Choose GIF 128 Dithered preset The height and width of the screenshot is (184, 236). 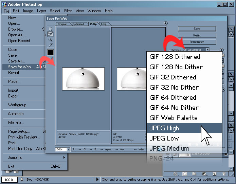tap(184, 57)
